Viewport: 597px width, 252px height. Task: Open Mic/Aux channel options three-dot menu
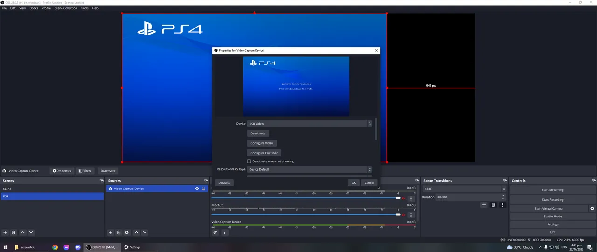411,215
